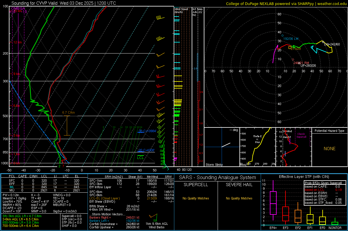The width and height of the screenshot is (348, 231).
Task: Click the 'Classic Supercell' magenta label
Action: tap(301, 135)
